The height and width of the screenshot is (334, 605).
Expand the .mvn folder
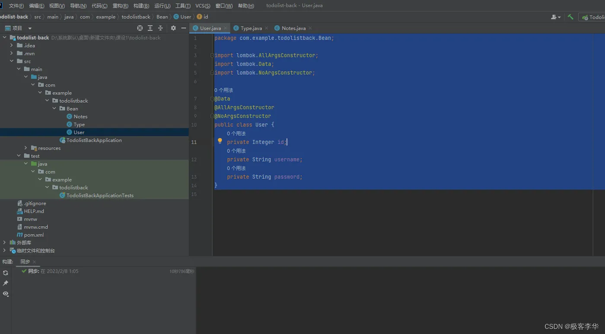(x=12, y=53)
